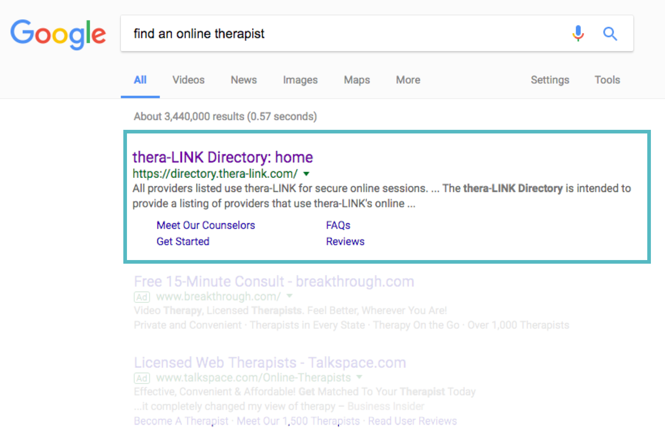The image size is (665, 431).
Task: Select the All tab
Action: (140, 80)
